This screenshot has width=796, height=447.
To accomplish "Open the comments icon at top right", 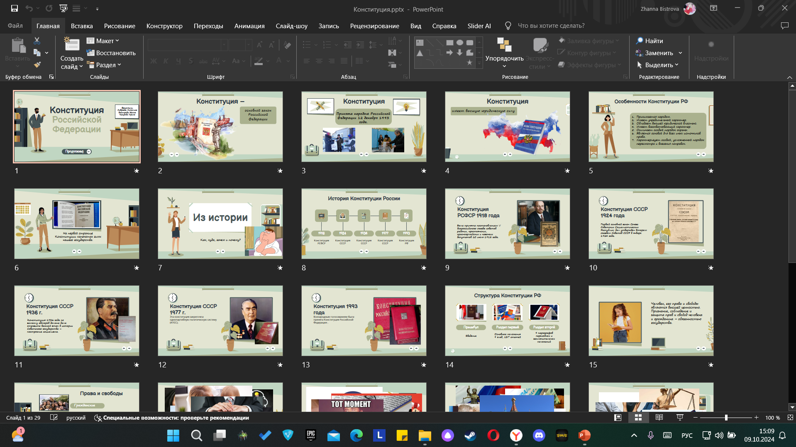I will (x=784, y=26).
